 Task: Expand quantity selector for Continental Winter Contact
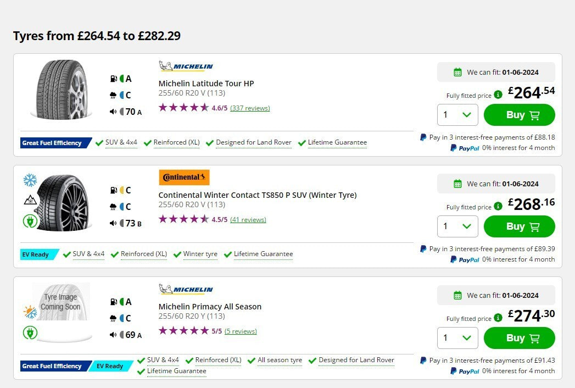coord(457,226)
